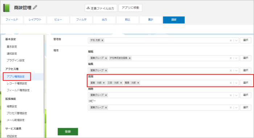Focus the 追加 permission input field
Screen dimensions: 254x138
coord(164,83)
